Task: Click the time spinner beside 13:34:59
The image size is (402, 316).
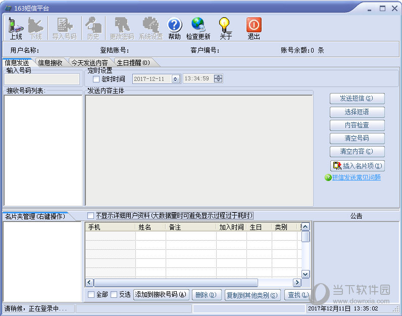Action: tap(218, 78)
